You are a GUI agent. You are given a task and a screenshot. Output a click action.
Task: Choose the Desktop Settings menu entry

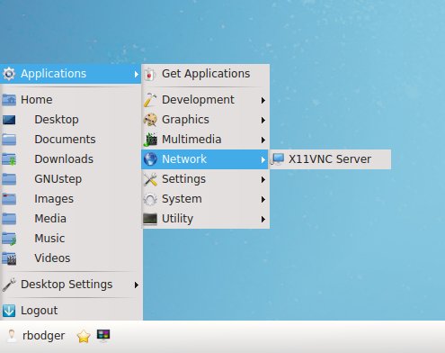[71, 285]
